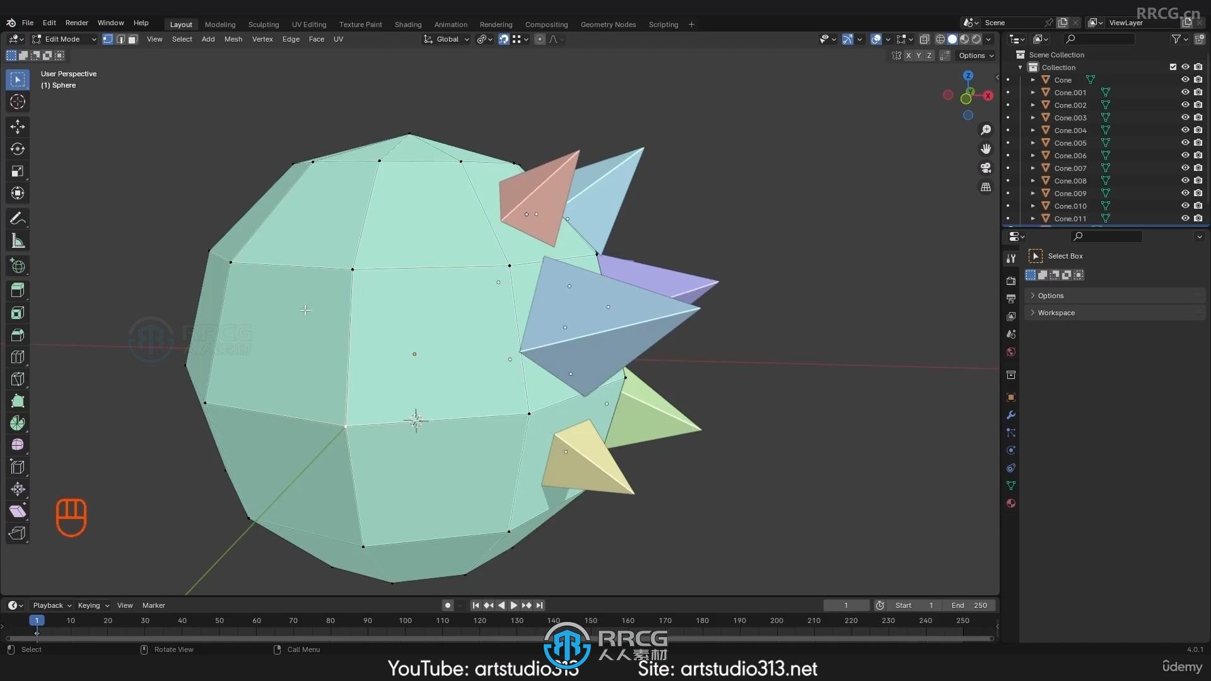This screenshot has height=681, width=1211.
Task: Click frame 1 on the timeline
Action: [x=36, y=620]
